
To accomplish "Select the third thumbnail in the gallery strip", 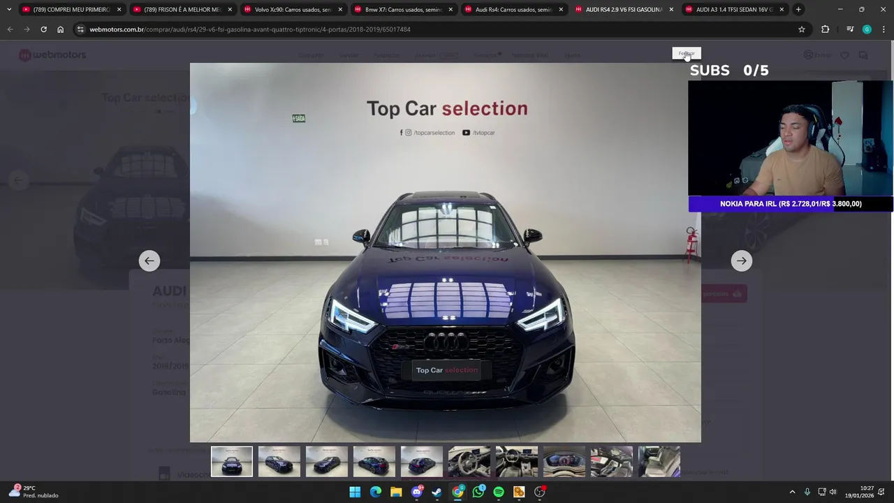I will pyautogui.click(x=327, y=462).
